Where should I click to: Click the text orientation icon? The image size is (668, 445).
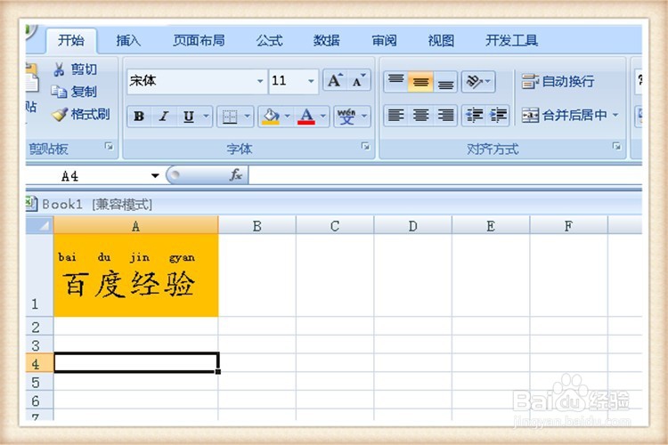pos(474,81)
